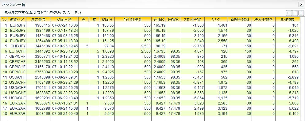Click the left arrow navigation button
The height and width of the screenshot is (121, 305).
pos(289,13)
